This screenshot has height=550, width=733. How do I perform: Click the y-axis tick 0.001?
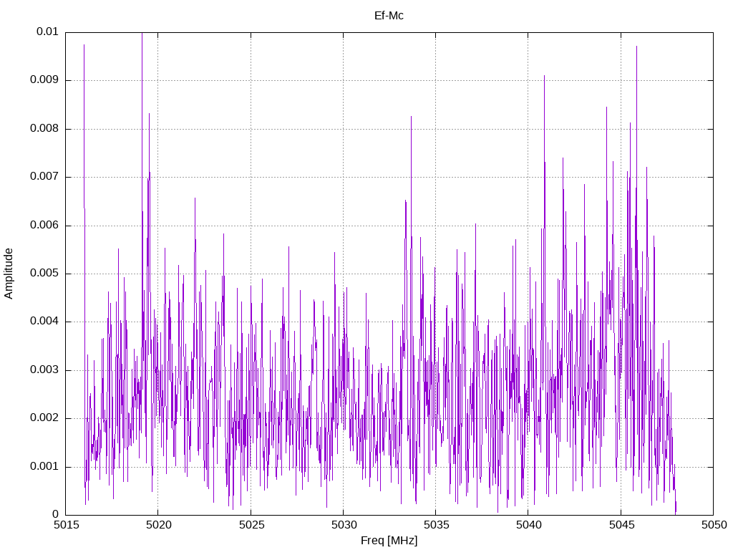click(x=44, y=467)
